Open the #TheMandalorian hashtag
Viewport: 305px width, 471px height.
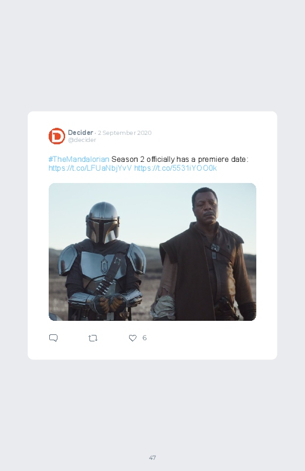coord(79,159)
